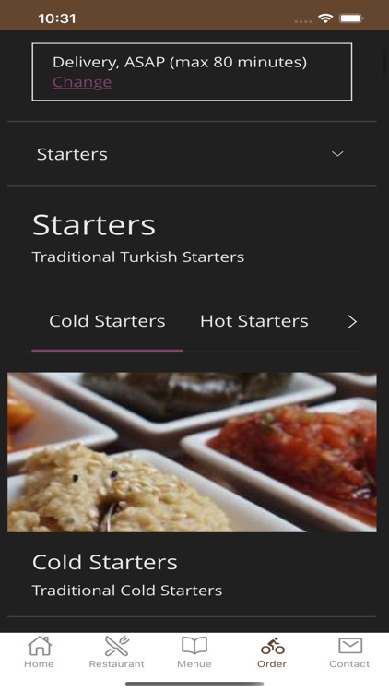The width and height of the screenshot is (389, 692).
Task: Tap the Order tab label text
Action: [272, 663]
